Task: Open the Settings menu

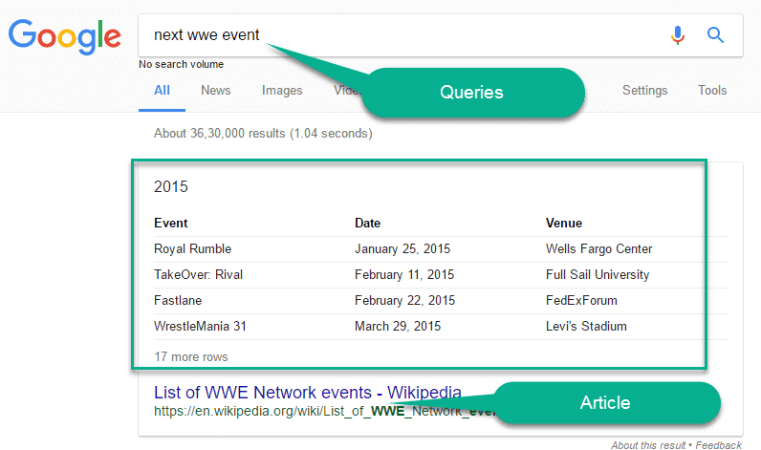Action: tap(645, 90)
